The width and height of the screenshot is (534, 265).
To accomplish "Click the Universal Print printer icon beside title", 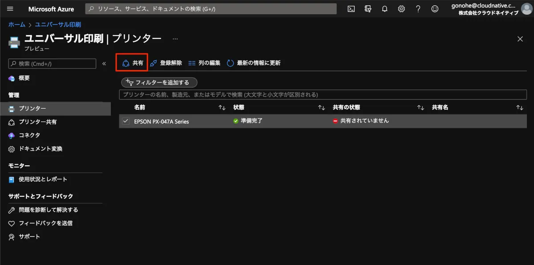I will [15, 42].
